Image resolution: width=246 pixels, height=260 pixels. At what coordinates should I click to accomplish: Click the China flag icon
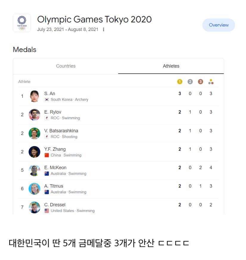pos(47,155)
